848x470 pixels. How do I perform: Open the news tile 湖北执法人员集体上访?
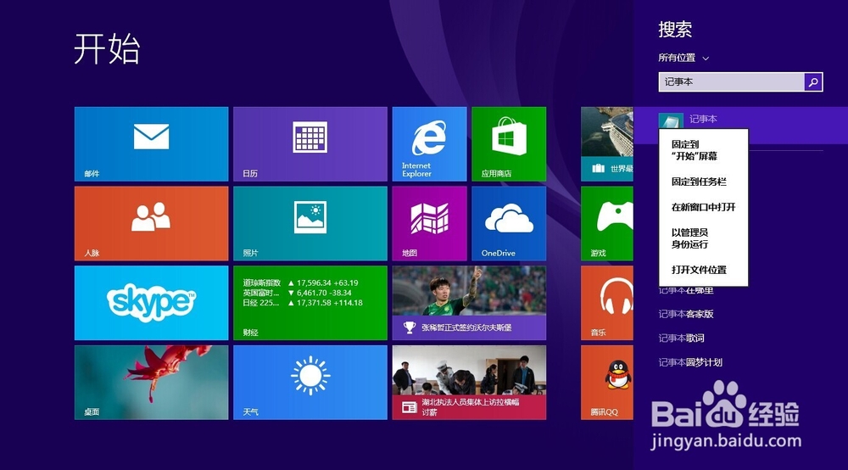pyautogui.click(x=469, y=383)
